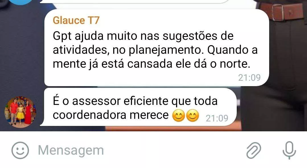Click the word "planejamento." in the message
The image size is (307, 168).
(165, 50)
